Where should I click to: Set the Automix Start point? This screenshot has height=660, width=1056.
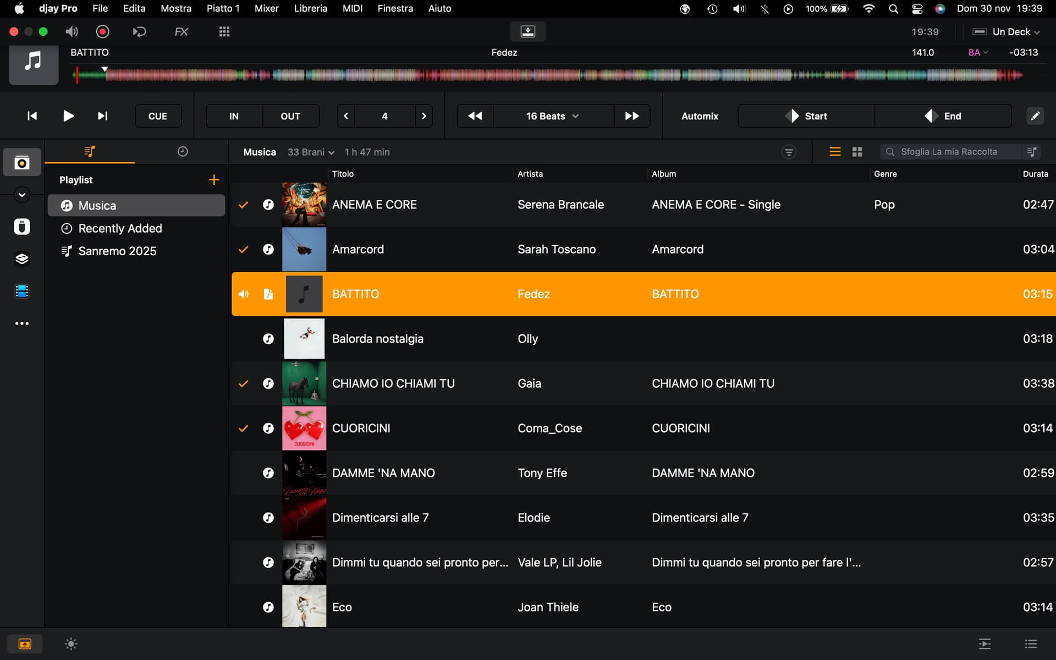[806, 116]
